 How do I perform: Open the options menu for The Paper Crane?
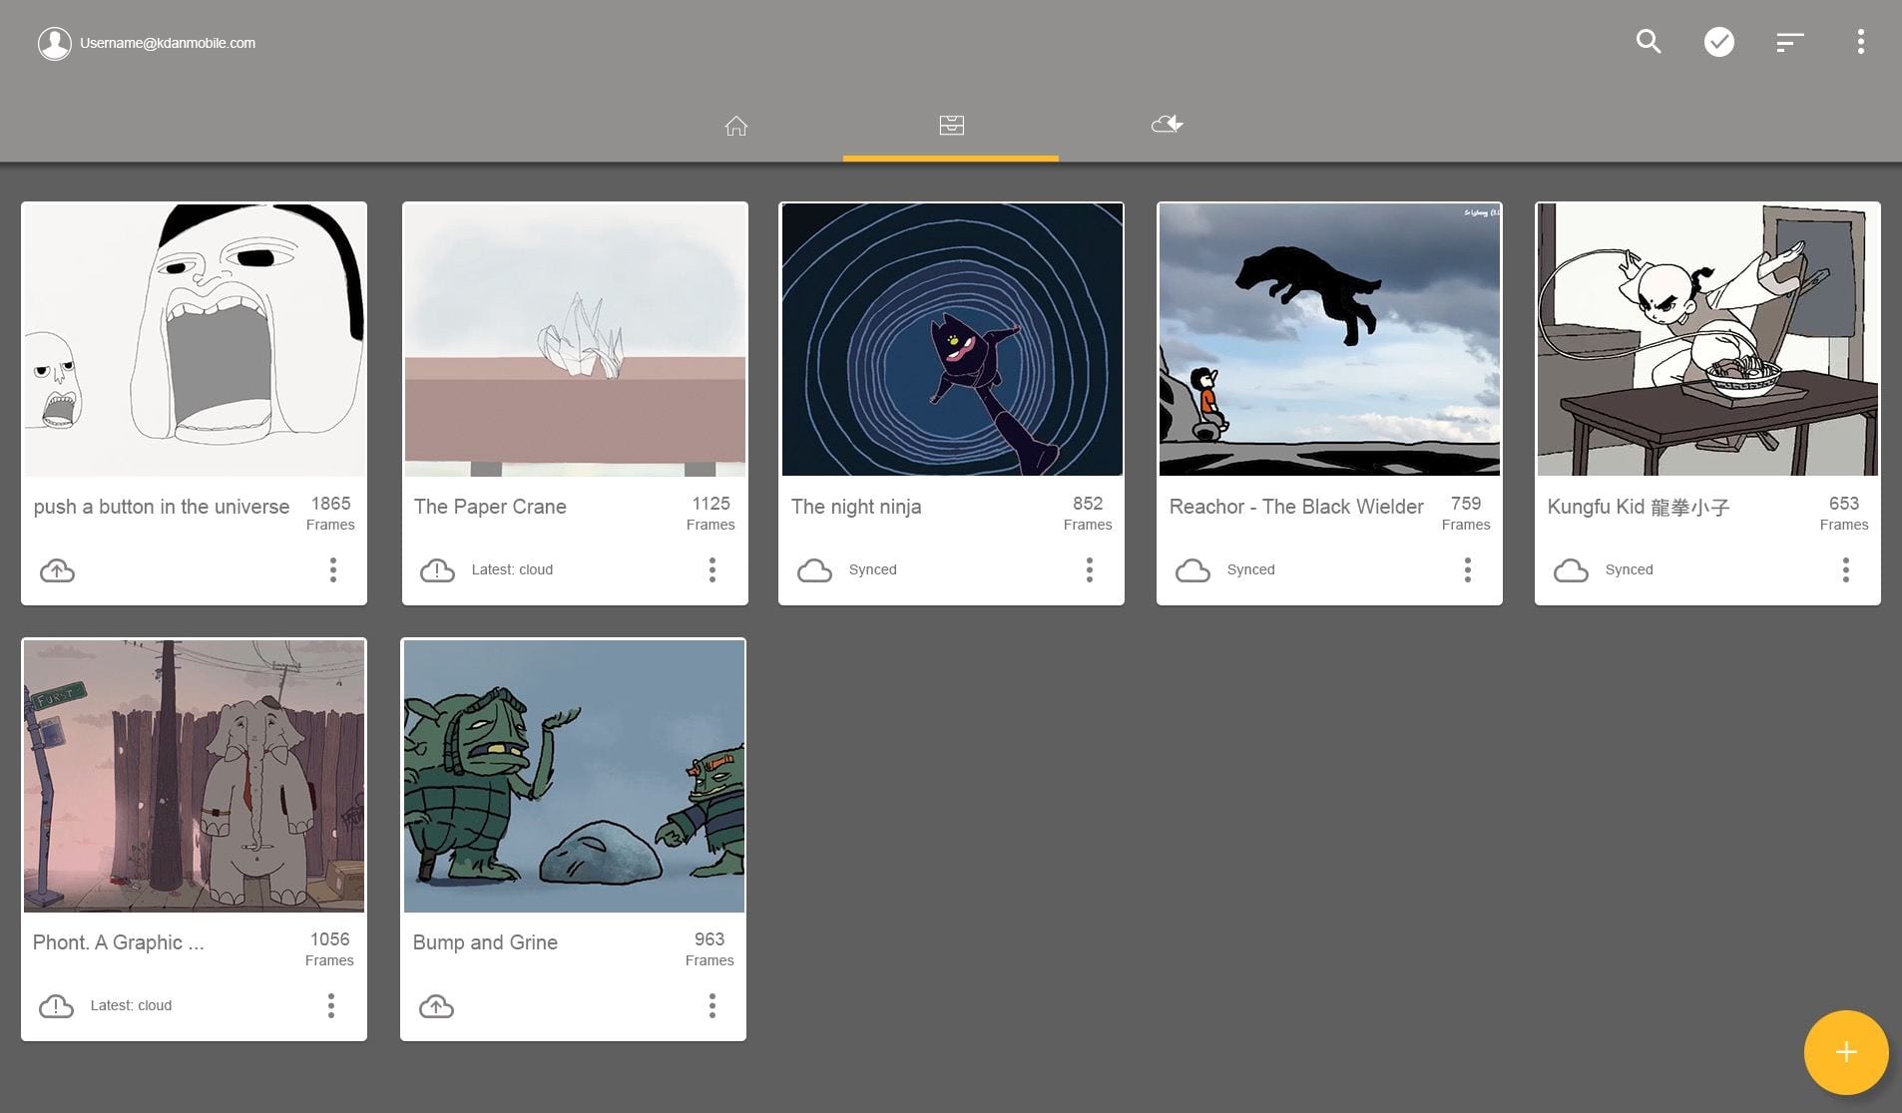712,569
